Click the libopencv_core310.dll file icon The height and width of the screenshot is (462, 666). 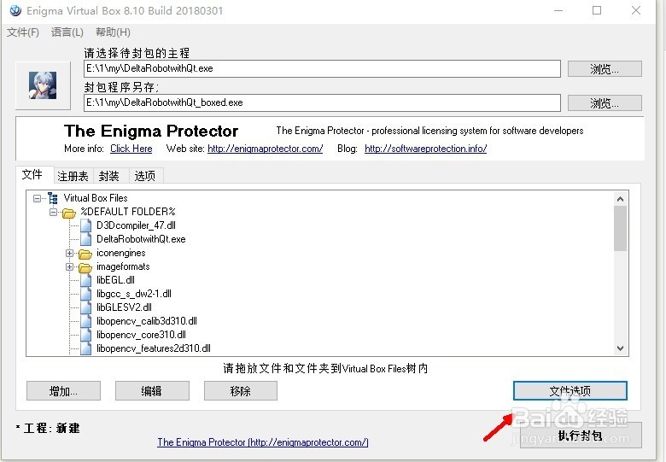pos(85,335)
